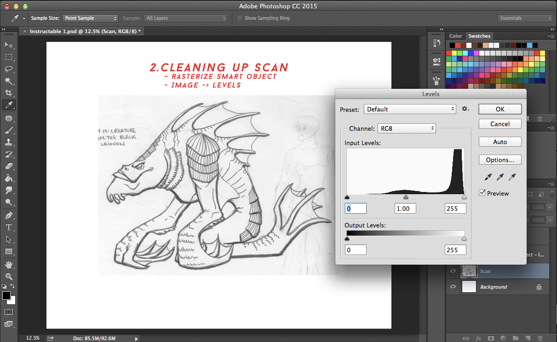Click the midtone input levels slider

point(406,197)
